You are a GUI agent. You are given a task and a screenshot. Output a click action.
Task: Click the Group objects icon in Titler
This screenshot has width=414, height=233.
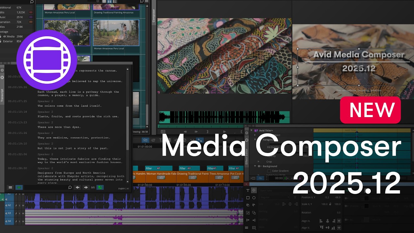point(248,213)
